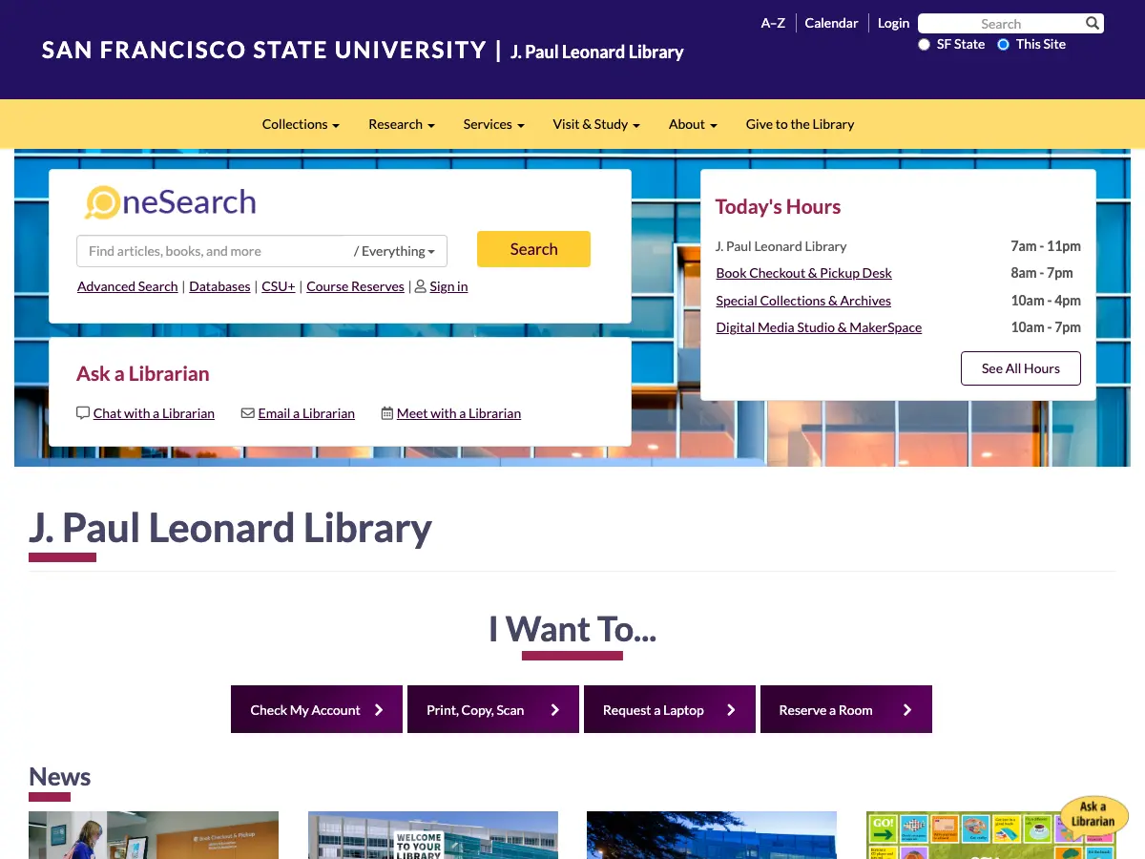The image size is (1145, 859).
Task: Expand the Research menu
Action: tap(402, 124)
